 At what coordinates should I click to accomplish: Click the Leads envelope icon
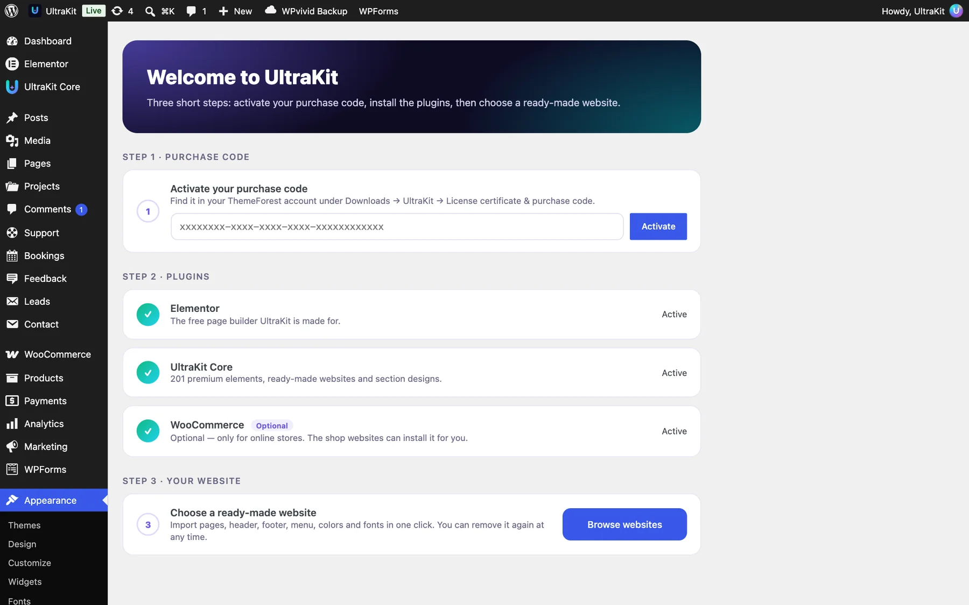12,302
